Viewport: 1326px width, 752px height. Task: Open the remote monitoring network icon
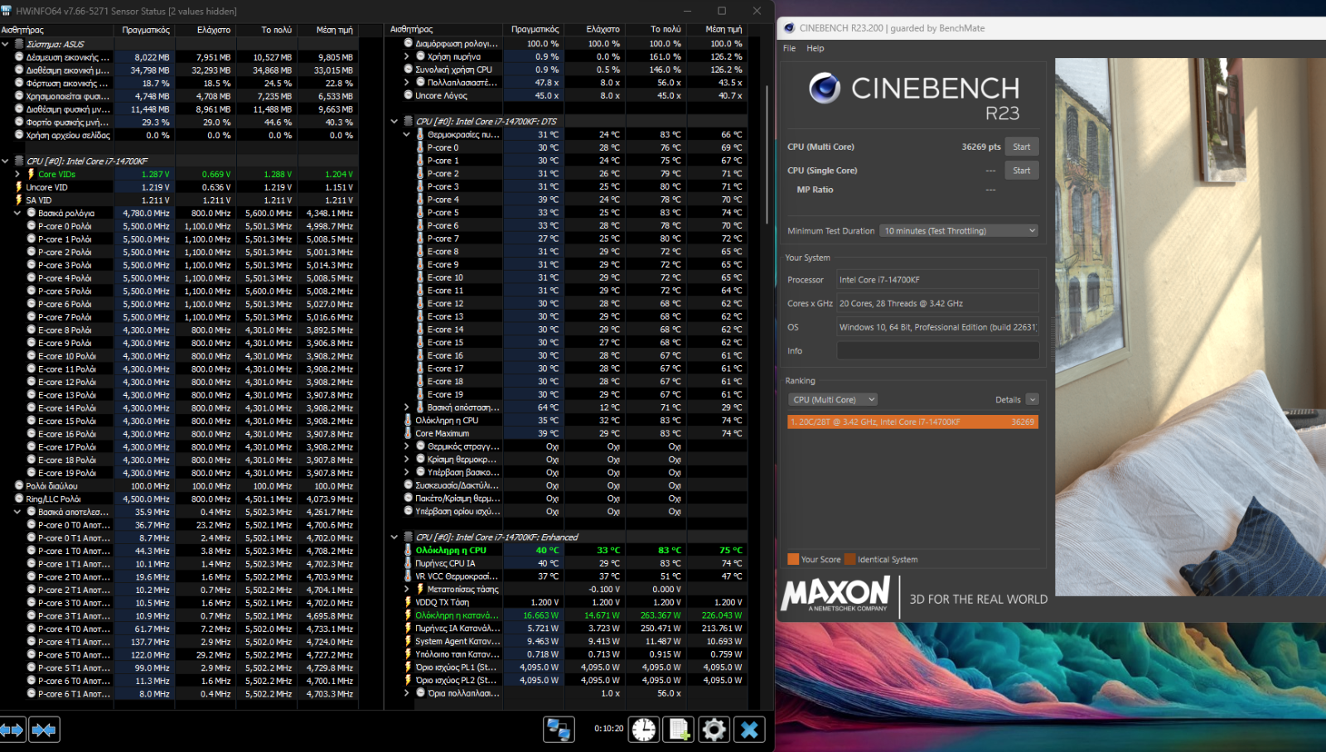(559, 730)
